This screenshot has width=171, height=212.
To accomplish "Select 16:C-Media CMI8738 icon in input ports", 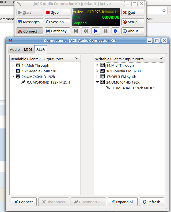I will [102, 71].
